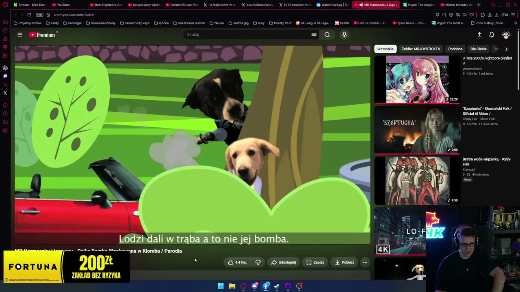The height and width of the screenshot is (292, 520).
Task: Open the YouTube account avatar menu
Action: tap(506, 35)
